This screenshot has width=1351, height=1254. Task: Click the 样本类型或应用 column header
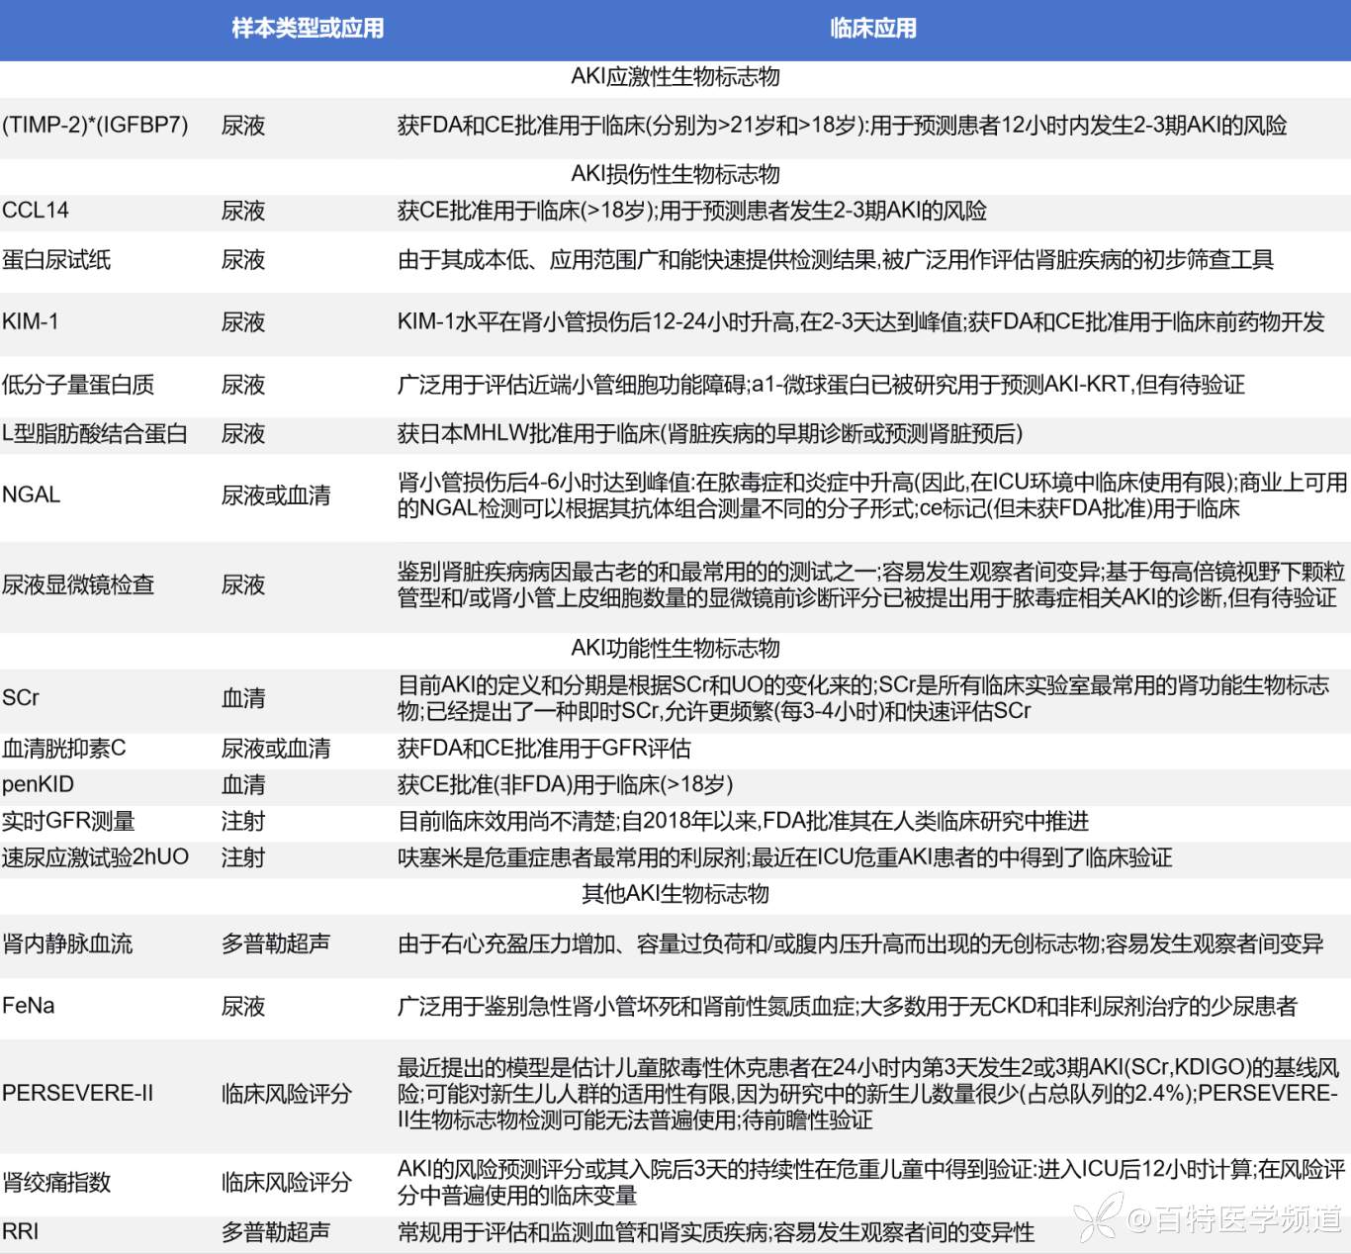308,29
